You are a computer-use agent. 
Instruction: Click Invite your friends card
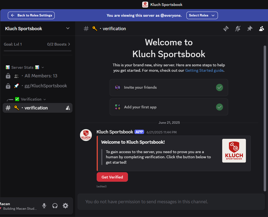coord(169,87)
